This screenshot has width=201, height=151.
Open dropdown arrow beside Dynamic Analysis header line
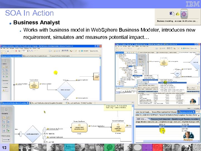pyautogui.click(x=199, y=115)
